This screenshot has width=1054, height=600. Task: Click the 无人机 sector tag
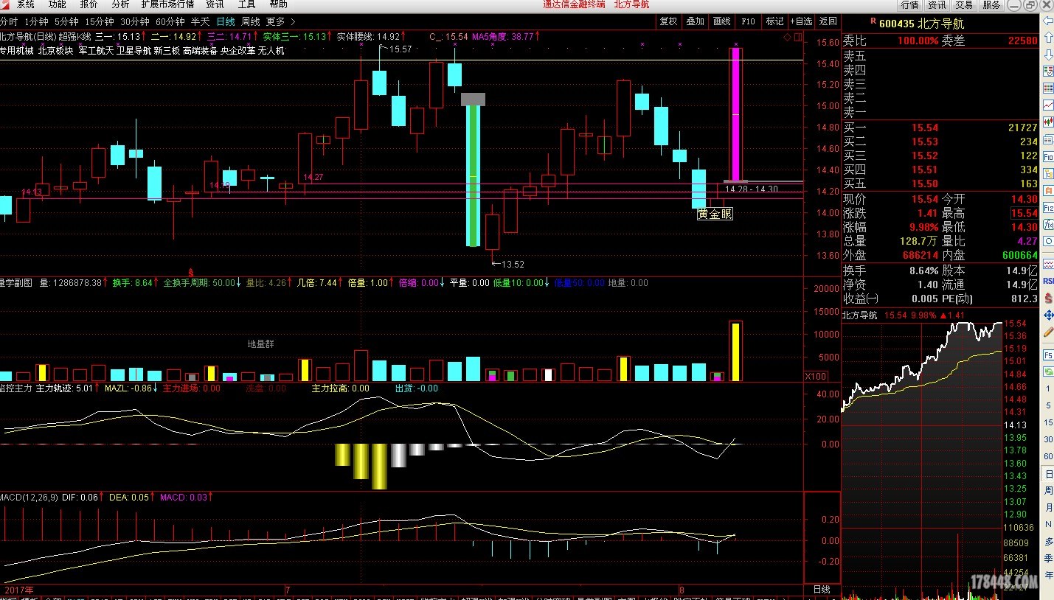pos(271,51)
